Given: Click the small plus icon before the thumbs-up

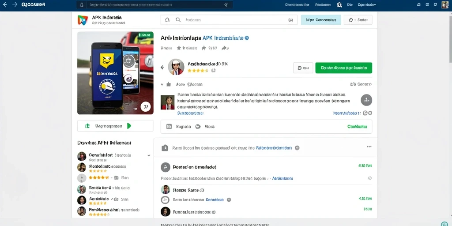Looking at the screenshot, I should (162, 84).
